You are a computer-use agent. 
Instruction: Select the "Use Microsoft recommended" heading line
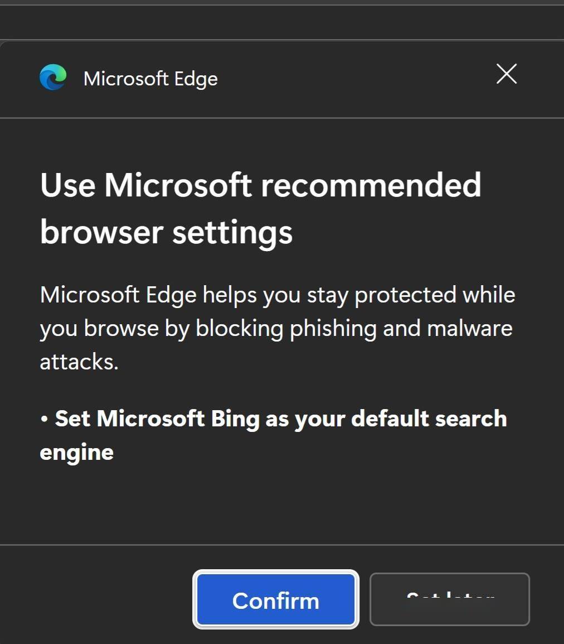(261, 185)
